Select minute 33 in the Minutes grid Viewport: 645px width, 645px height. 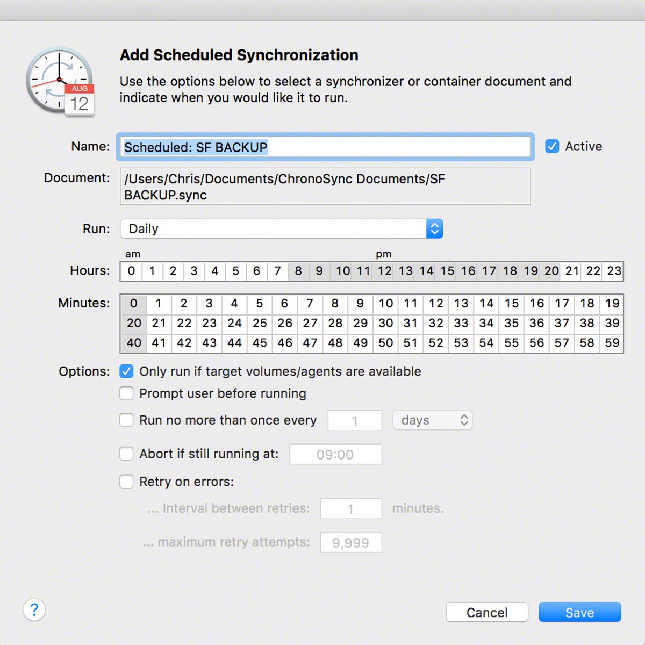(461, 323)
